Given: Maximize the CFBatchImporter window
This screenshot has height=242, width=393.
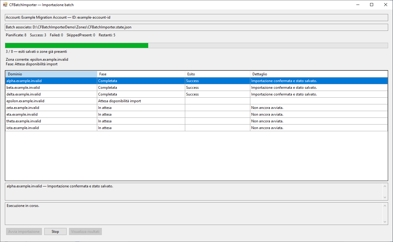Looking at the screenshot, I should tap(372, 5).
